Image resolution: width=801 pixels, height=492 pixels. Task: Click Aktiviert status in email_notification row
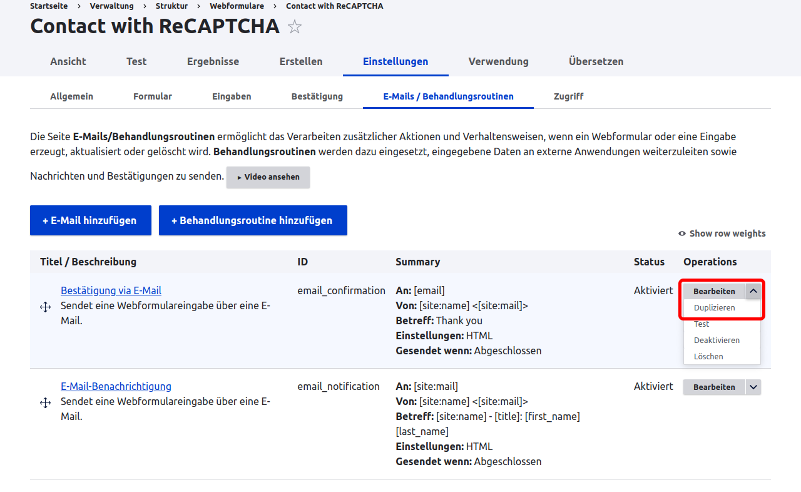coord(653,386)
